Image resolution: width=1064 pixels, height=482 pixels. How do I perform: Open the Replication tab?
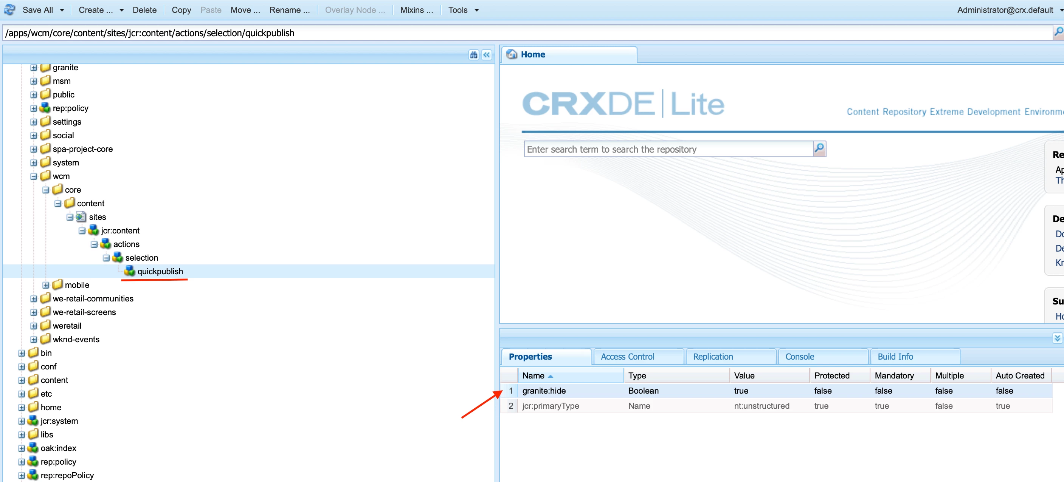(712, 356)
